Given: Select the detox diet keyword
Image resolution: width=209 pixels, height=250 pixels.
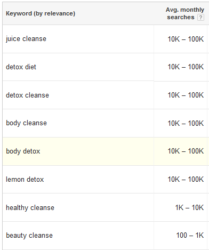Looking at the screenshot, I should [x=21, y=67].
